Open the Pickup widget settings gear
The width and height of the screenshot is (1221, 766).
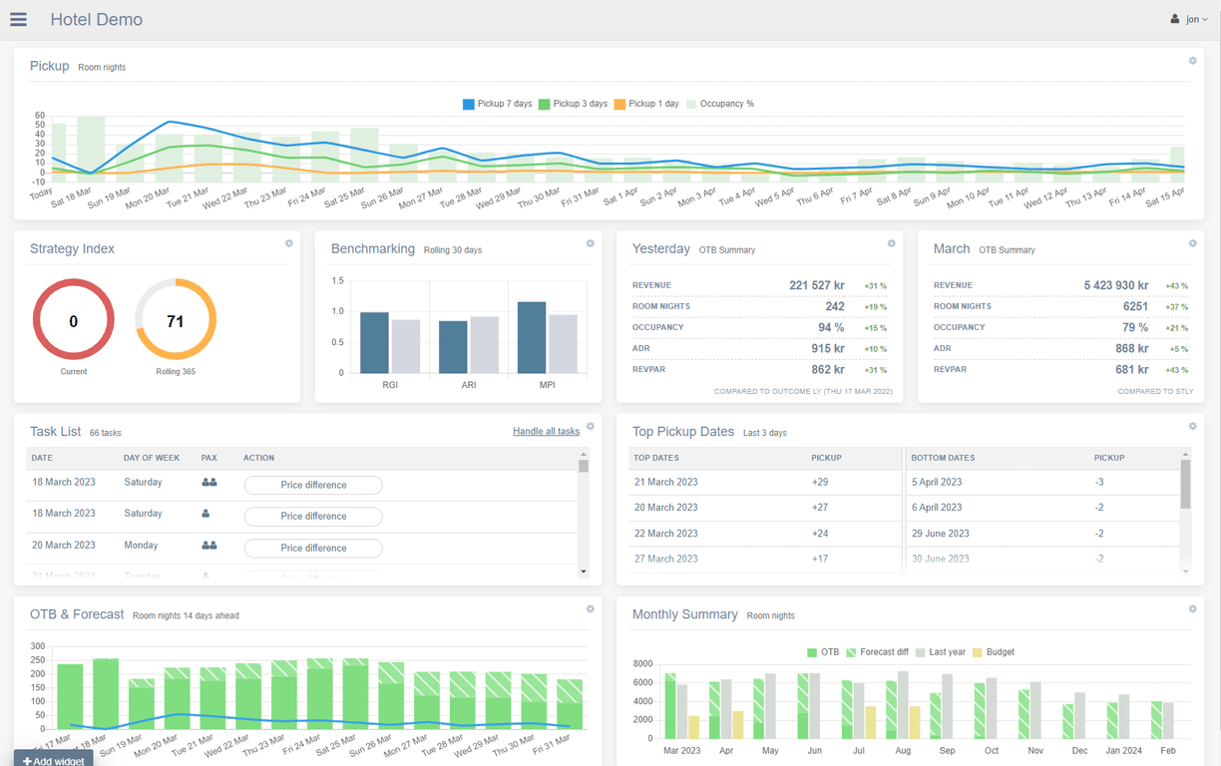coord(1192,61)
